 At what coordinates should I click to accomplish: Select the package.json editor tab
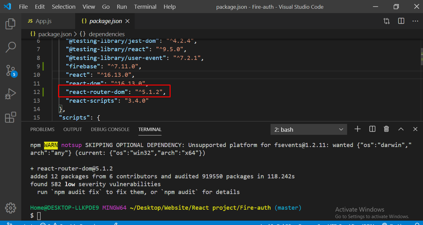pos(106,21)
